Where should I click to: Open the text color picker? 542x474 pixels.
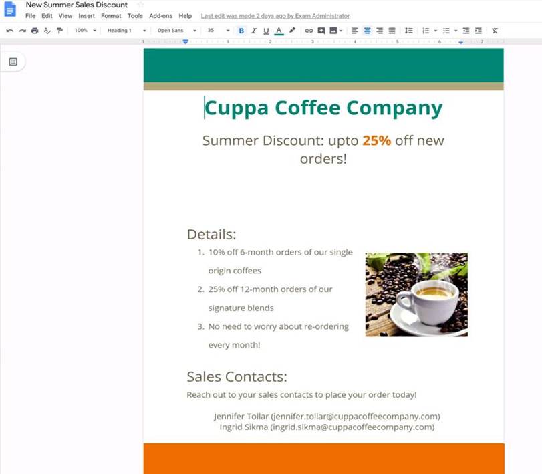click(x=279, y=31)
